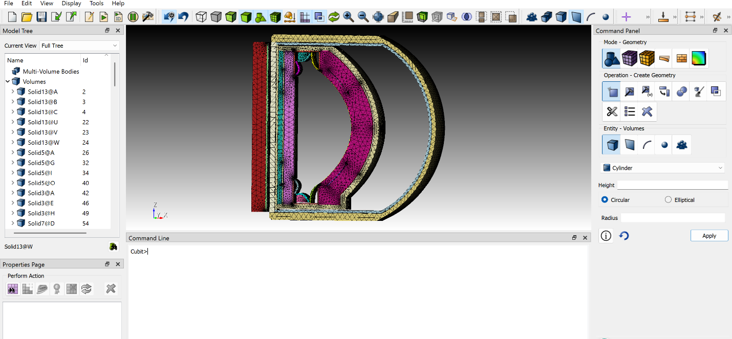This screenshot has width=732, height=339.
Task: Select the Boolean operation spheres icon
Action: tap(681, 92)
